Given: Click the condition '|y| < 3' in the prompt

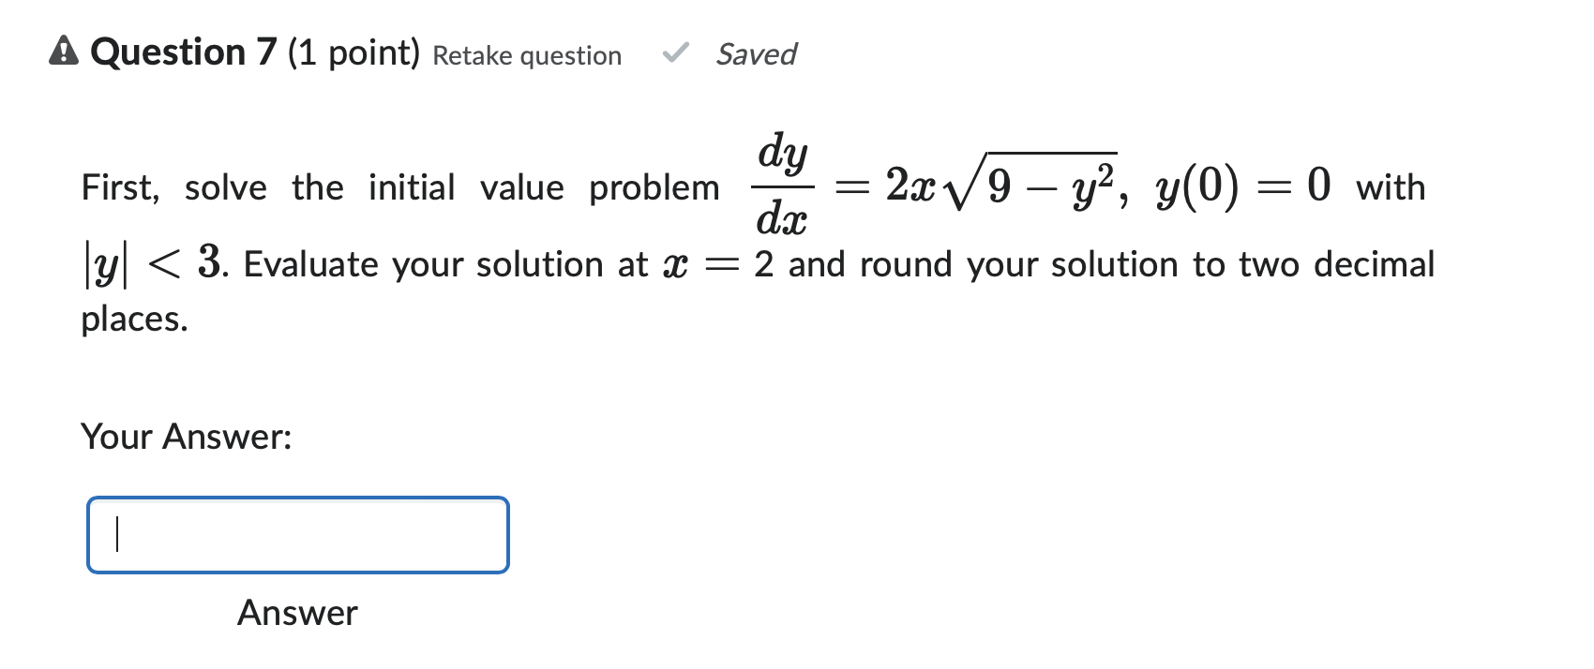Looking at the screenshot, I should tap(150, 264).
